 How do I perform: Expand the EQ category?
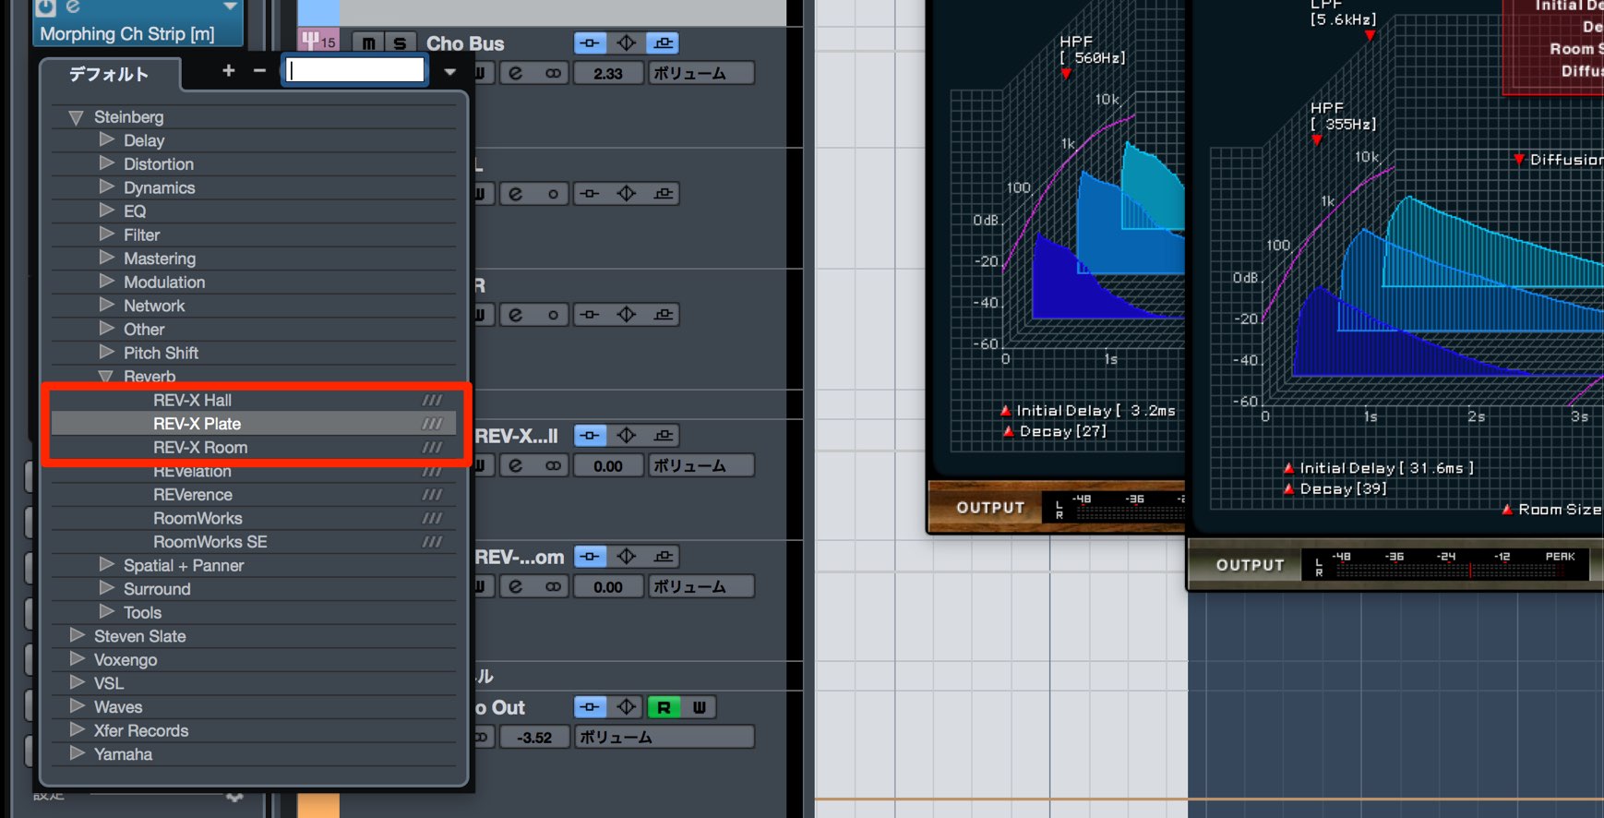pyautogui.click(x=107, y=211)
